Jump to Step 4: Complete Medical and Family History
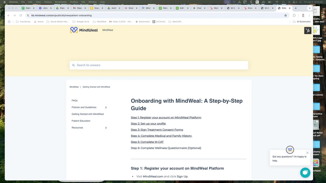326x183 pixels. click(161, 136)
